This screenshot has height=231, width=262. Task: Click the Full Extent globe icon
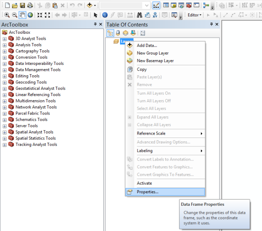pyautogui.click(x=30, y=15)
